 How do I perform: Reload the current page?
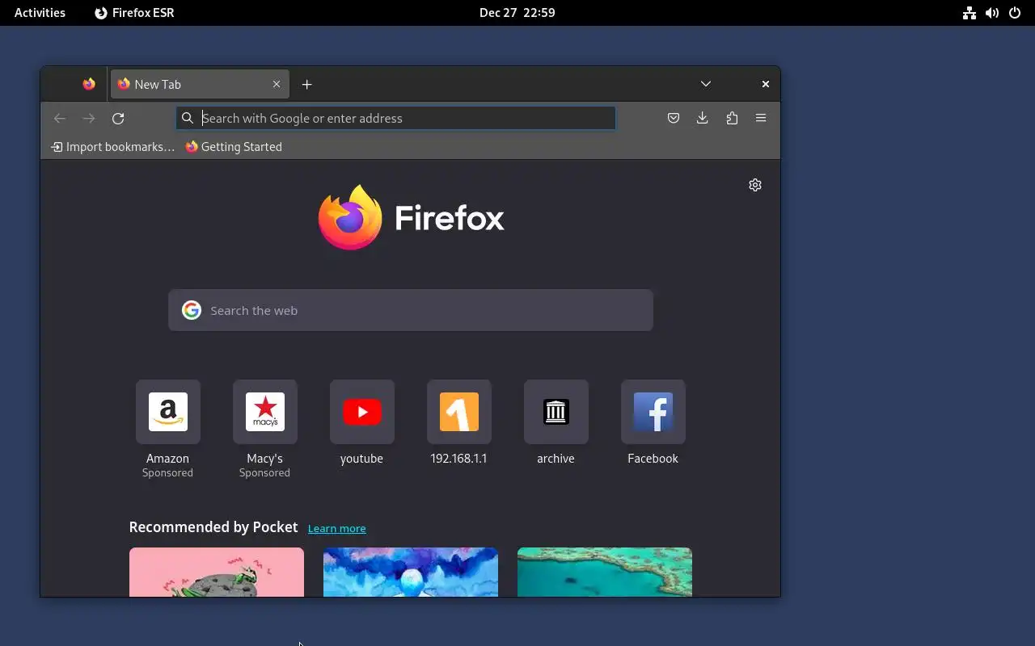pos(118,119)
